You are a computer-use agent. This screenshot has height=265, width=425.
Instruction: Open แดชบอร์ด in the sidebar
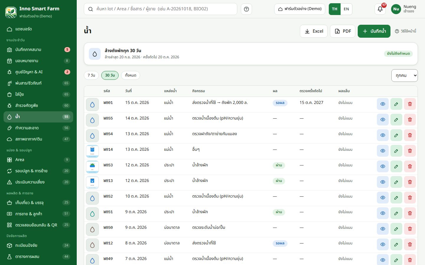coord(38,29)
